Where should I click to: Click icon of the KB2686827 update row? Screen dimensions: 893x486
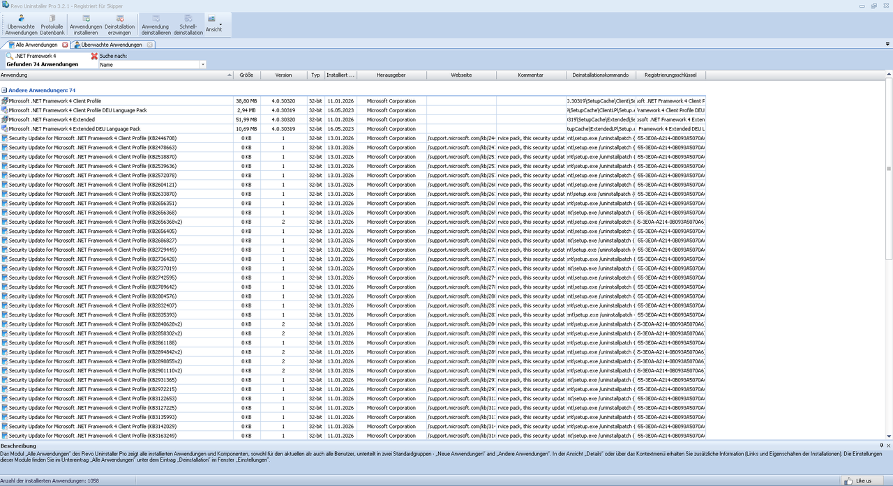(4, 241)
